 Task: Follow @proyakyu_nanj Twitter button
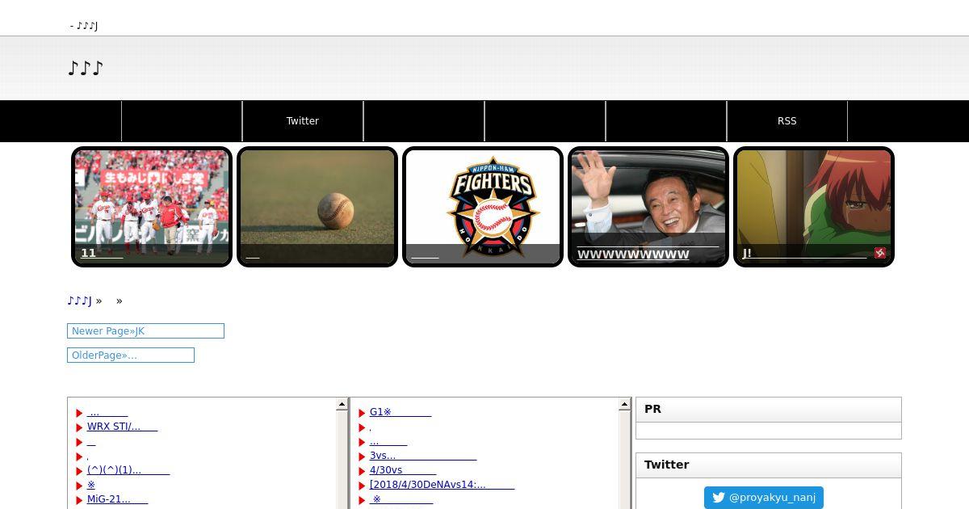coord(764,498)
